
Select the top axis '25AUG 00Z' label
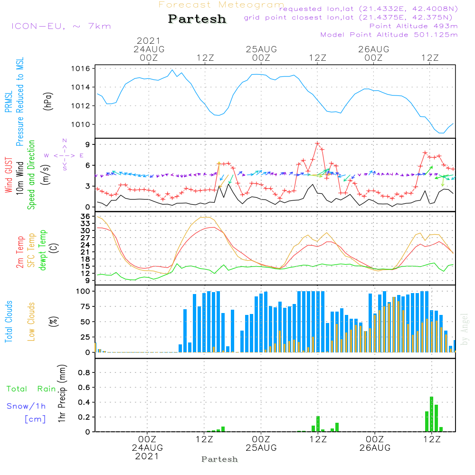[x=261, y=53]
